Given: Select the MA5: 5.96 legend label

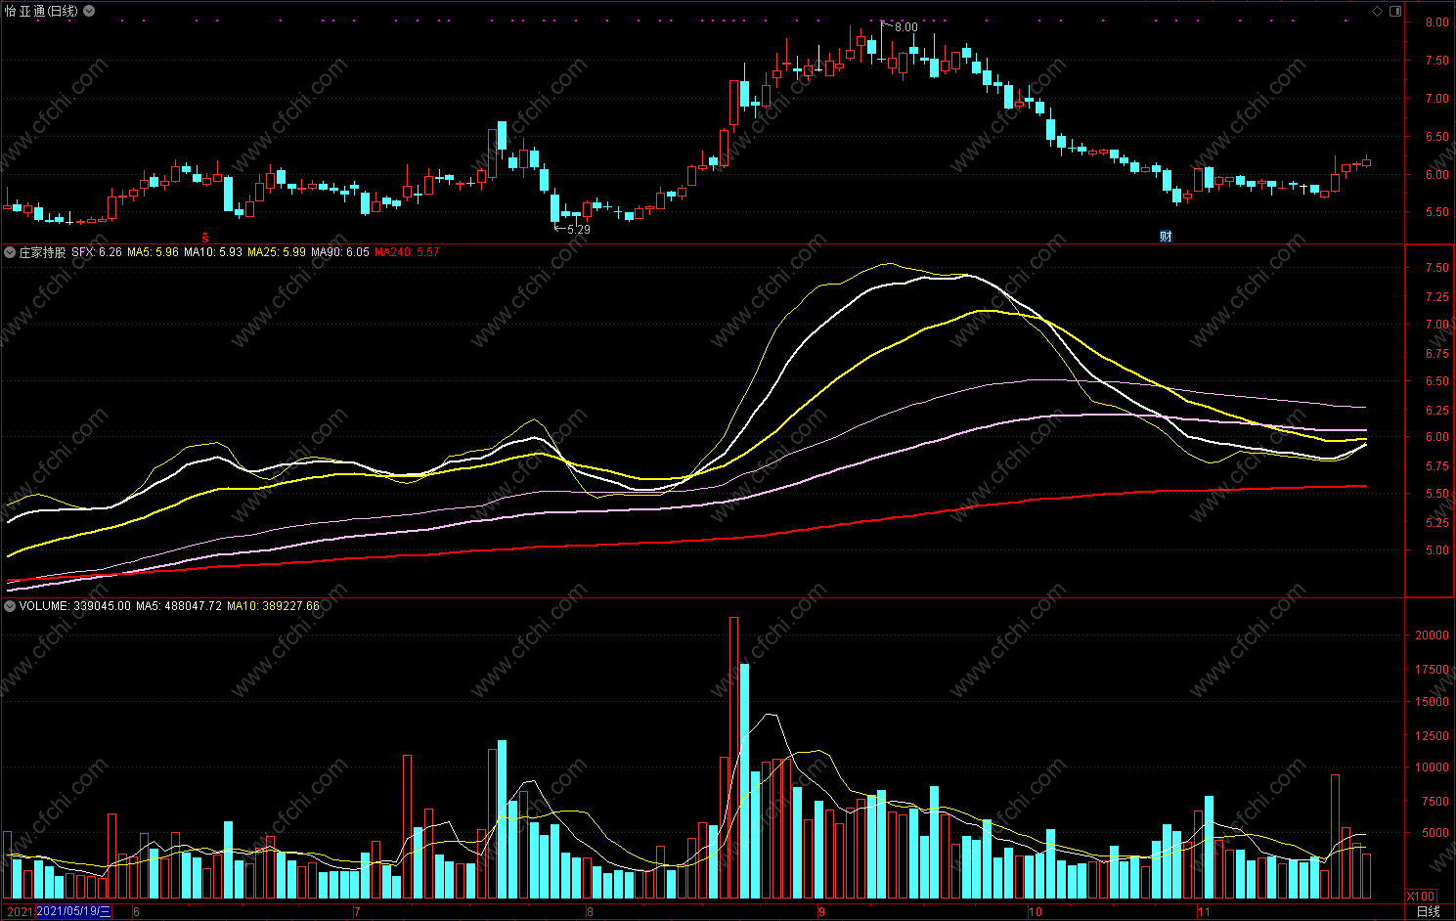Looking at the screenshot, I should pos(153,252).
